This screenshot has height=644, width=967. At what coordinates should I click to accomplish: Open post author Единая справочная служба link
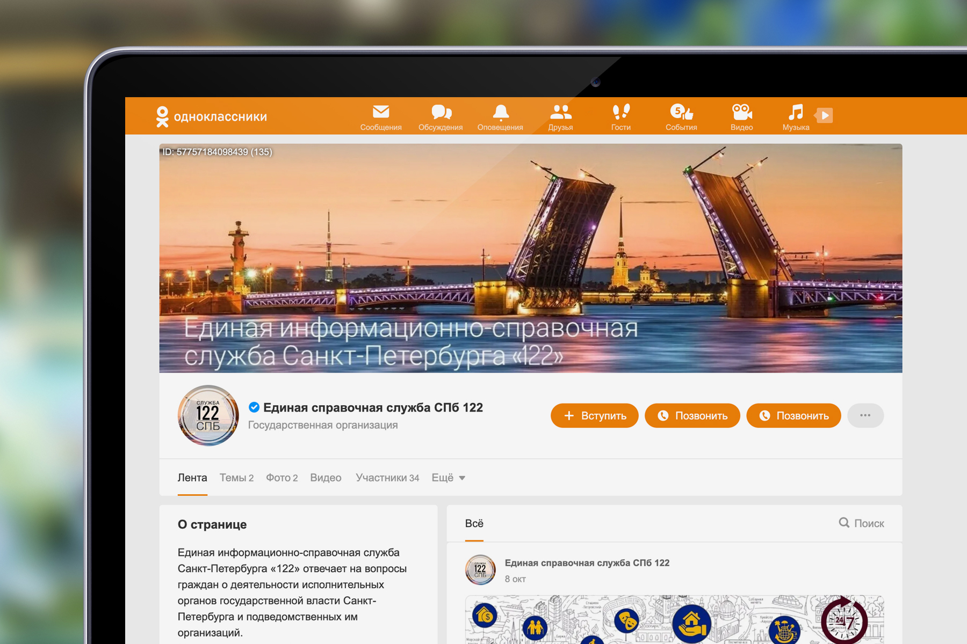tap(587, 563)
